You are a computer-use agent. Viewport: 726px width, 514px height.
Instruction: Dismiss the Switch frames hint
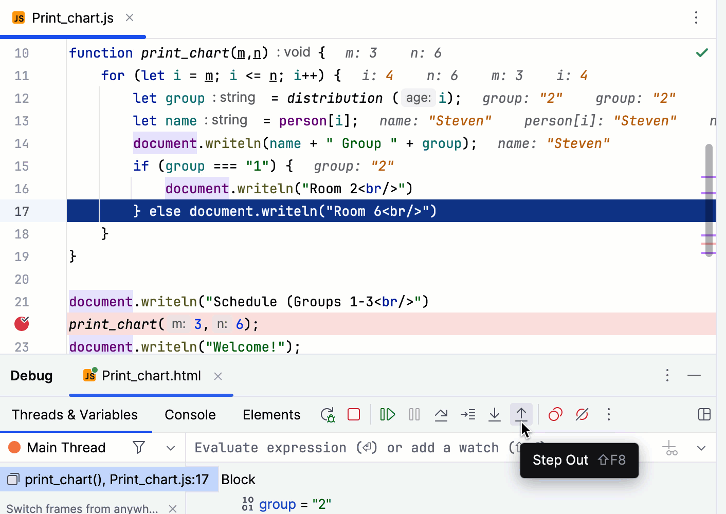tap(173, 508)
